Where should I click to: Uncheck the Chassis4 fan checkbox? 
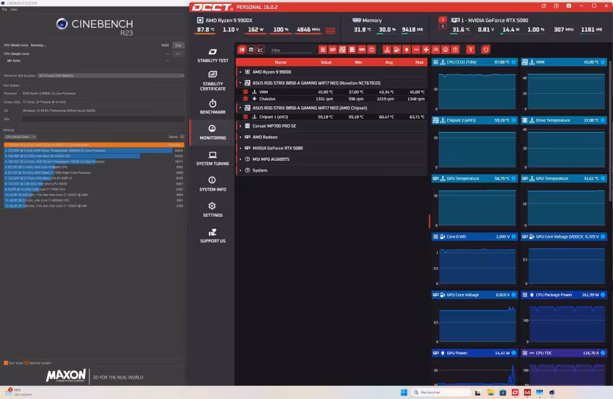click(245, 99)
